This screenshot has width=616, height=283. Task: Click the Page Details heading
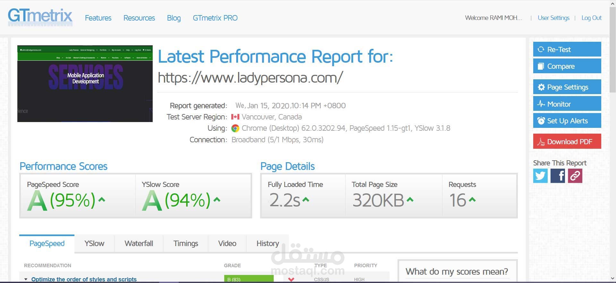tap(287, 166)
